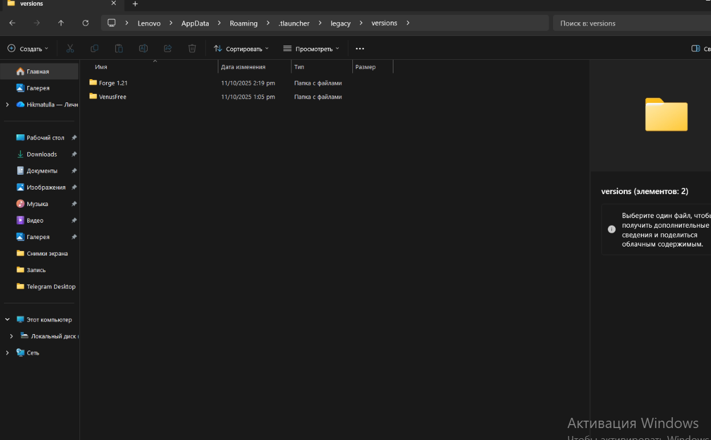711x440 pixels.
Task: Expand the Сеть tree node
Action: (x=7, y=353)
